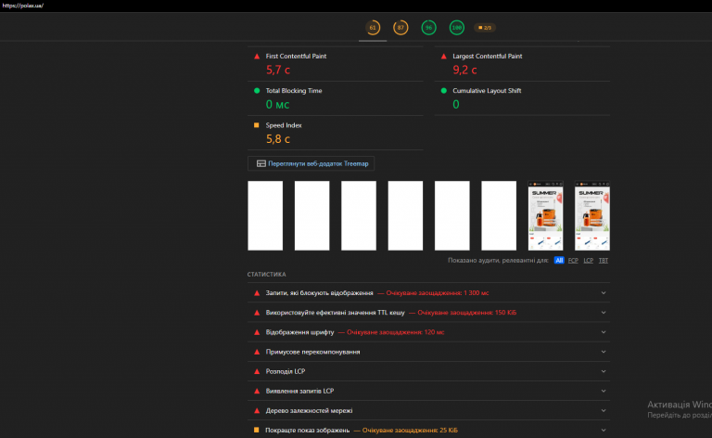Open the Performance score gauge showing 61
The width and height of the screenshot is (712, 438).
[x=373, y=28]
